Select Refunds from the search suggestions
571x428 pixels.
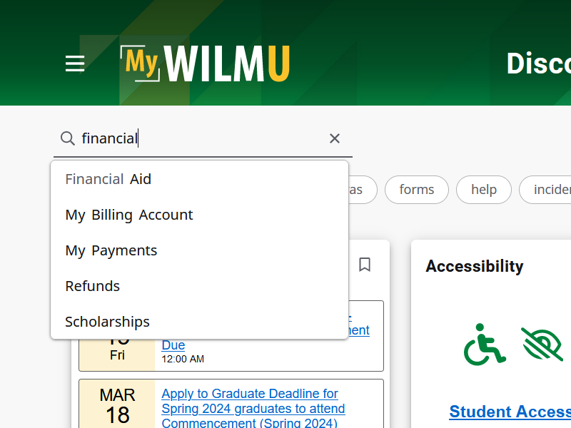200,286
